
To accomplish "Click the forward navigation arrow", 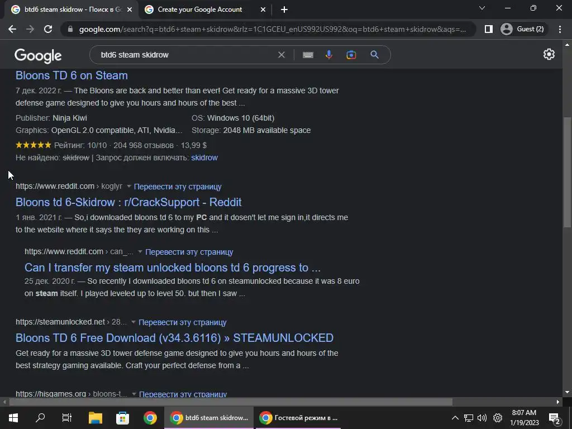I will (30, 29).
